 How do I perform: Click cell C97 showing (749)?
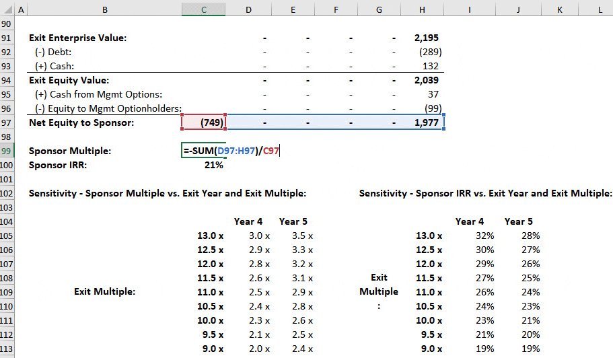tap(204, 122)
